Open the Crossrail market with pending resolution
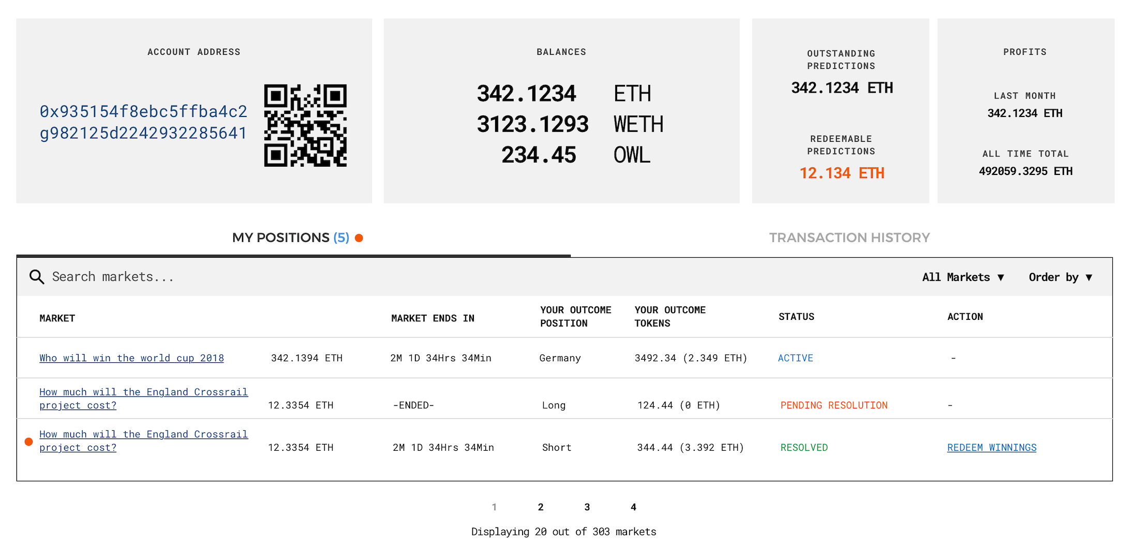The width and height of the screenshot is (1133, 559). coord(143,399)
